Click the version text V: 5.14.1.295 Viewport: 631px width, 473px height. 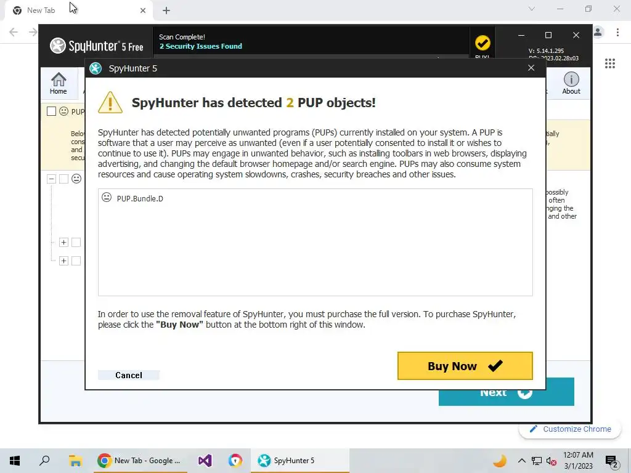tap(546, 51)
